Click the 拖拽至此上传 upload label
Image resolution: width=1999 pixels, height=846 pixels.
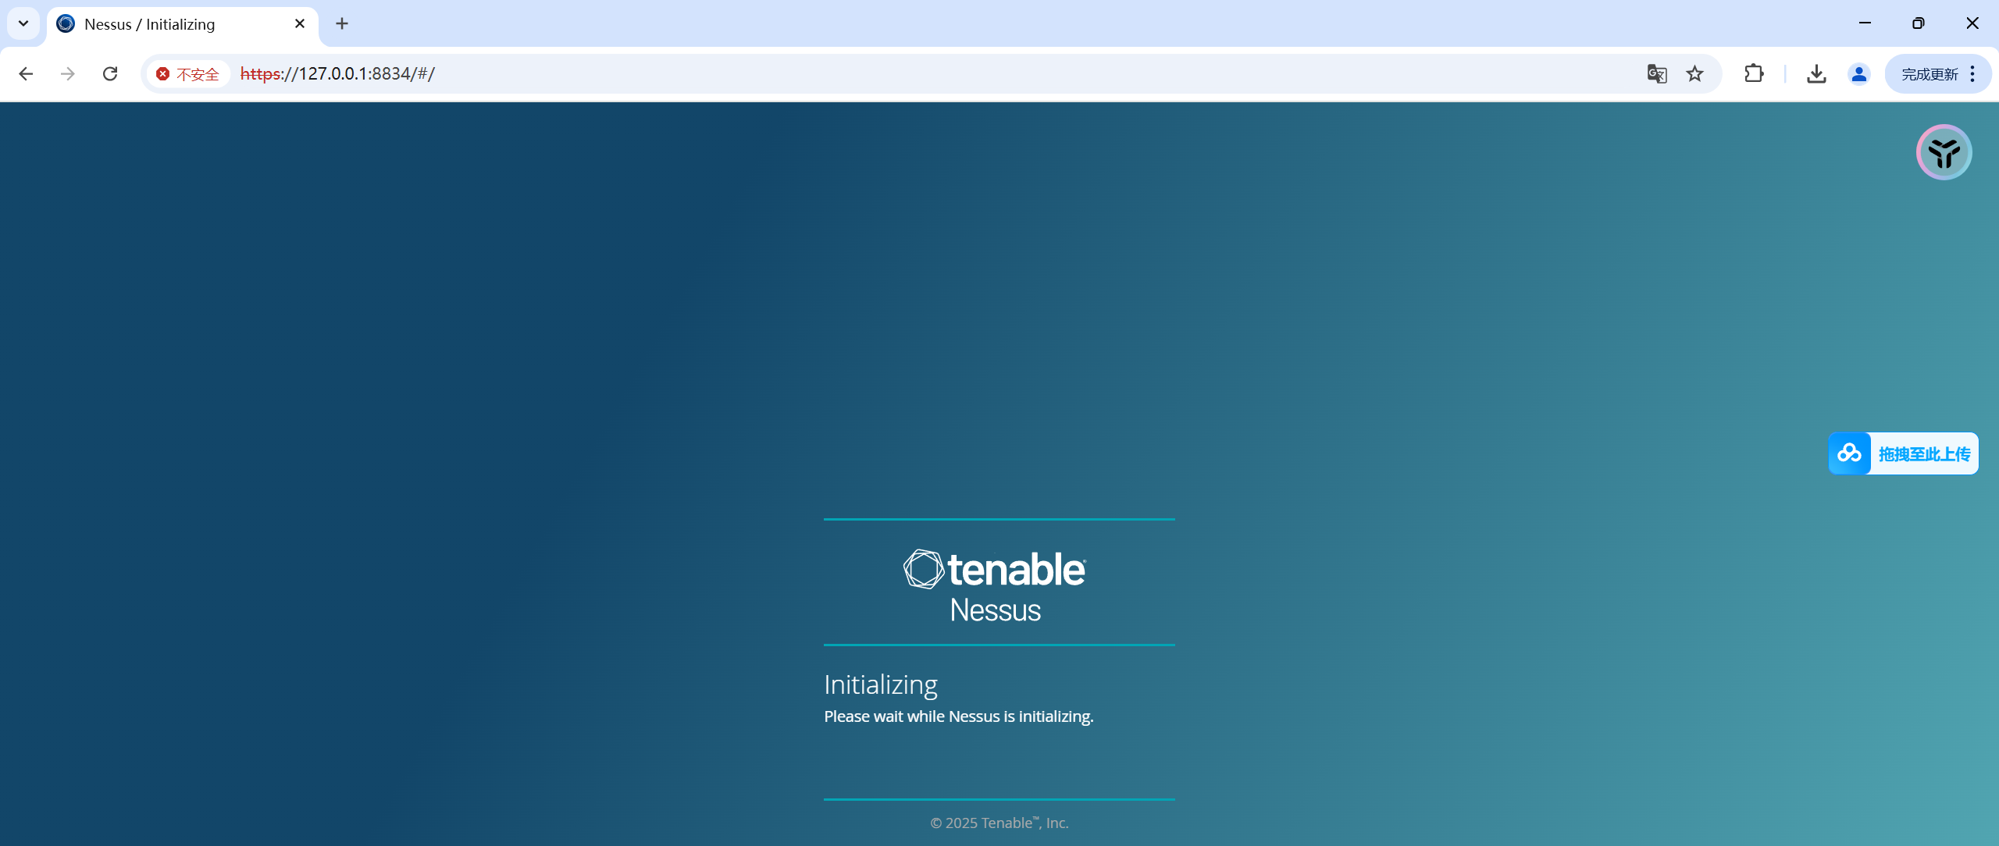tap(1924, 453)
